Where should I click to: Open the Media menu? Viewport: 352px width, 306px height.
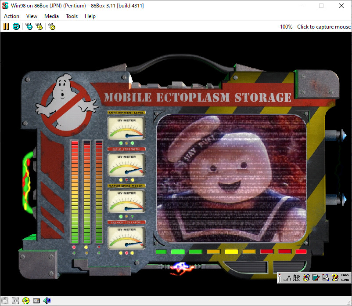[51, 16]
